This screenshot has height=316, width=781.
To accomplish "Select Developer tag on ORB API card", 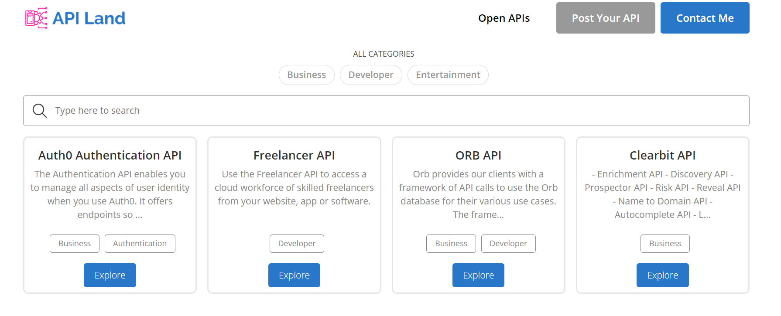I will (x=508, y=244).
